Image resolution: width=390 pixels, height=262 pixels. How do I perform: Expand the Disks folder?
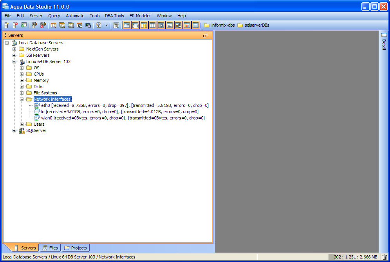(x=22, y=87)
